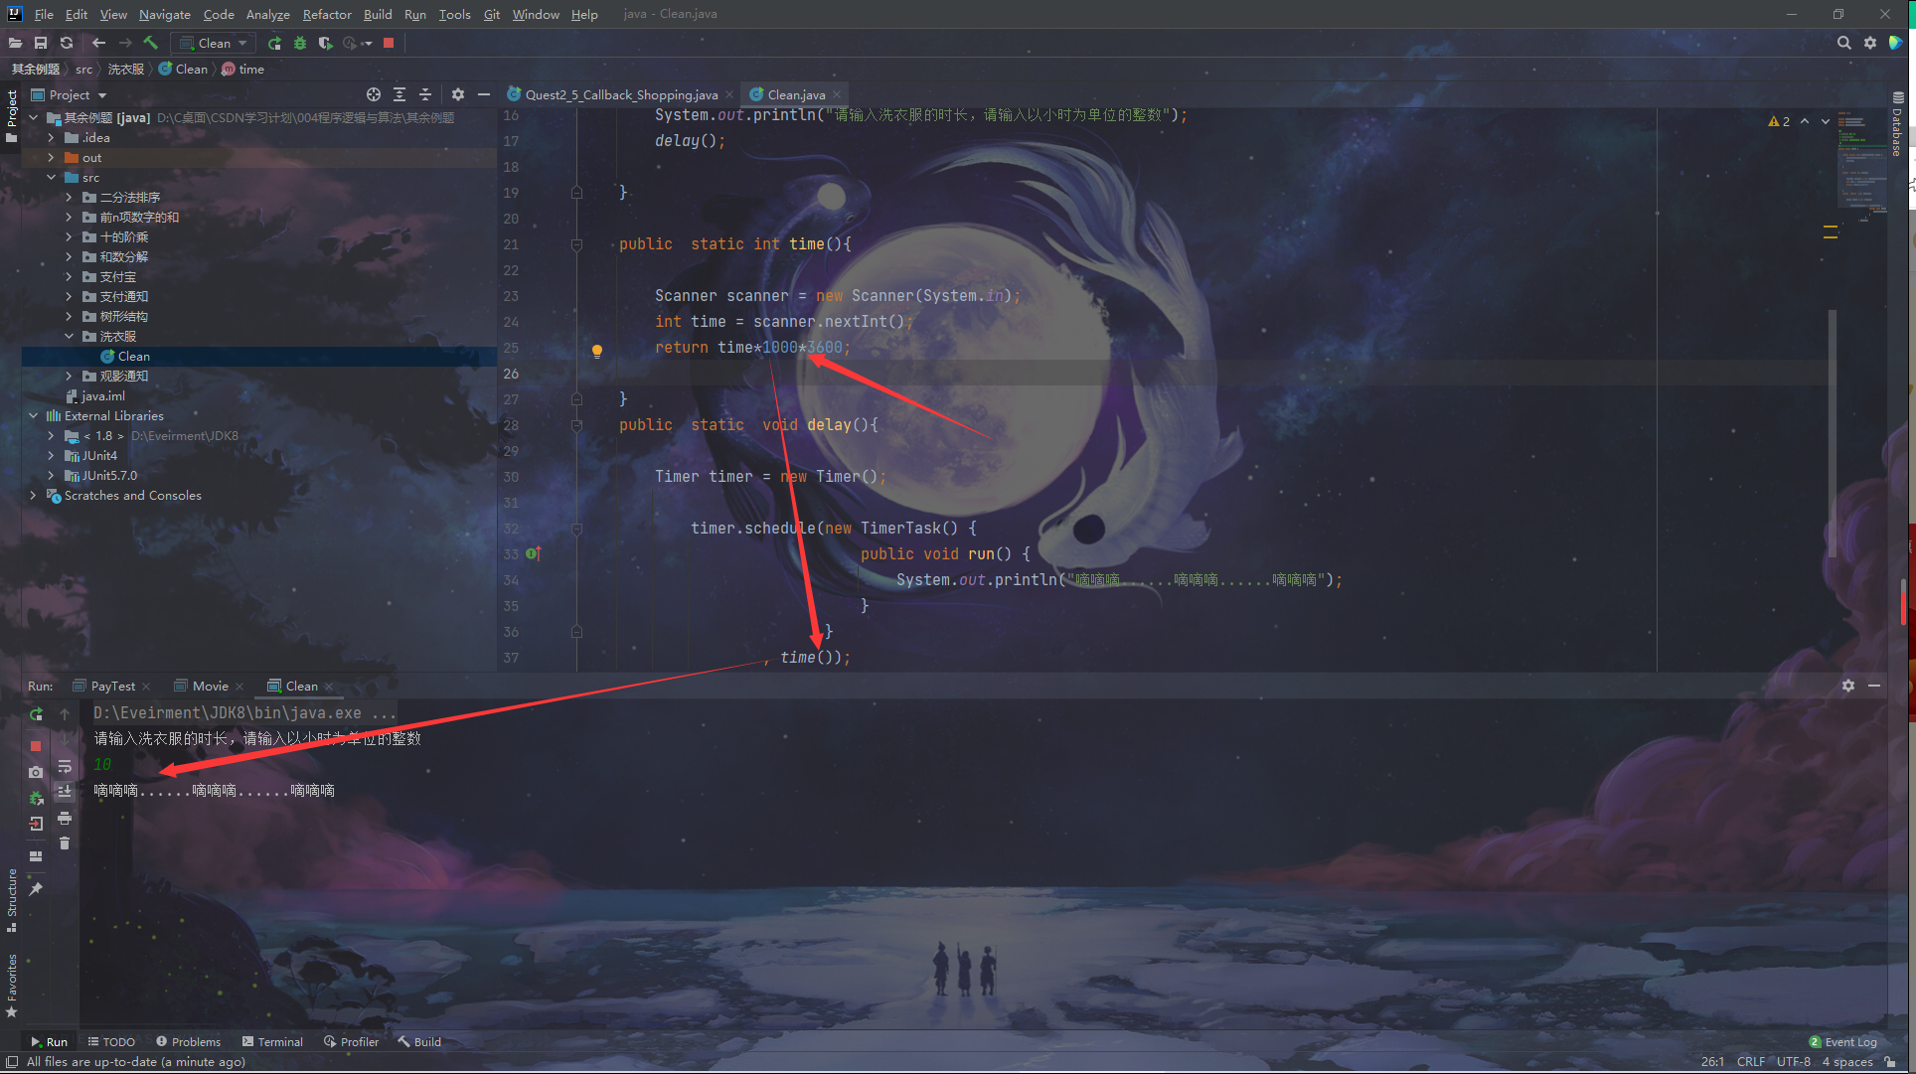Open Run panel settings gear
The height and width of the screenshot is (1074, 1916).
[x=1848, y=686]
